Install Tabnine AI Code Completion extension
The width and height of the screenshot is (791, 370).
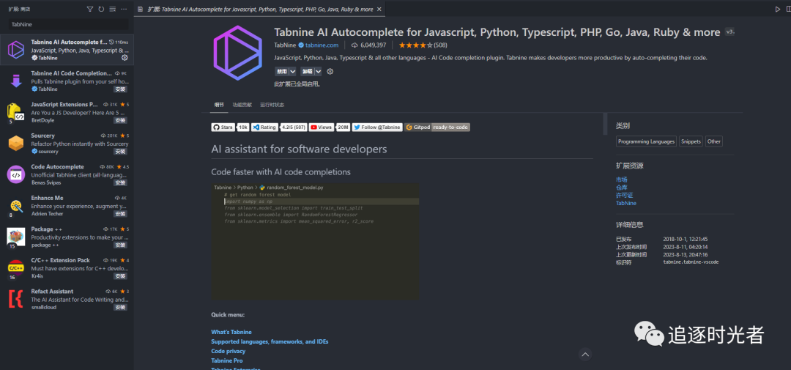pos(120,89)
